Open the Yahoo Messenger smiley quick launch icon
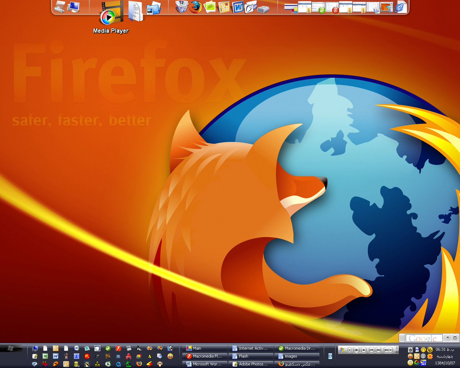 170,356
